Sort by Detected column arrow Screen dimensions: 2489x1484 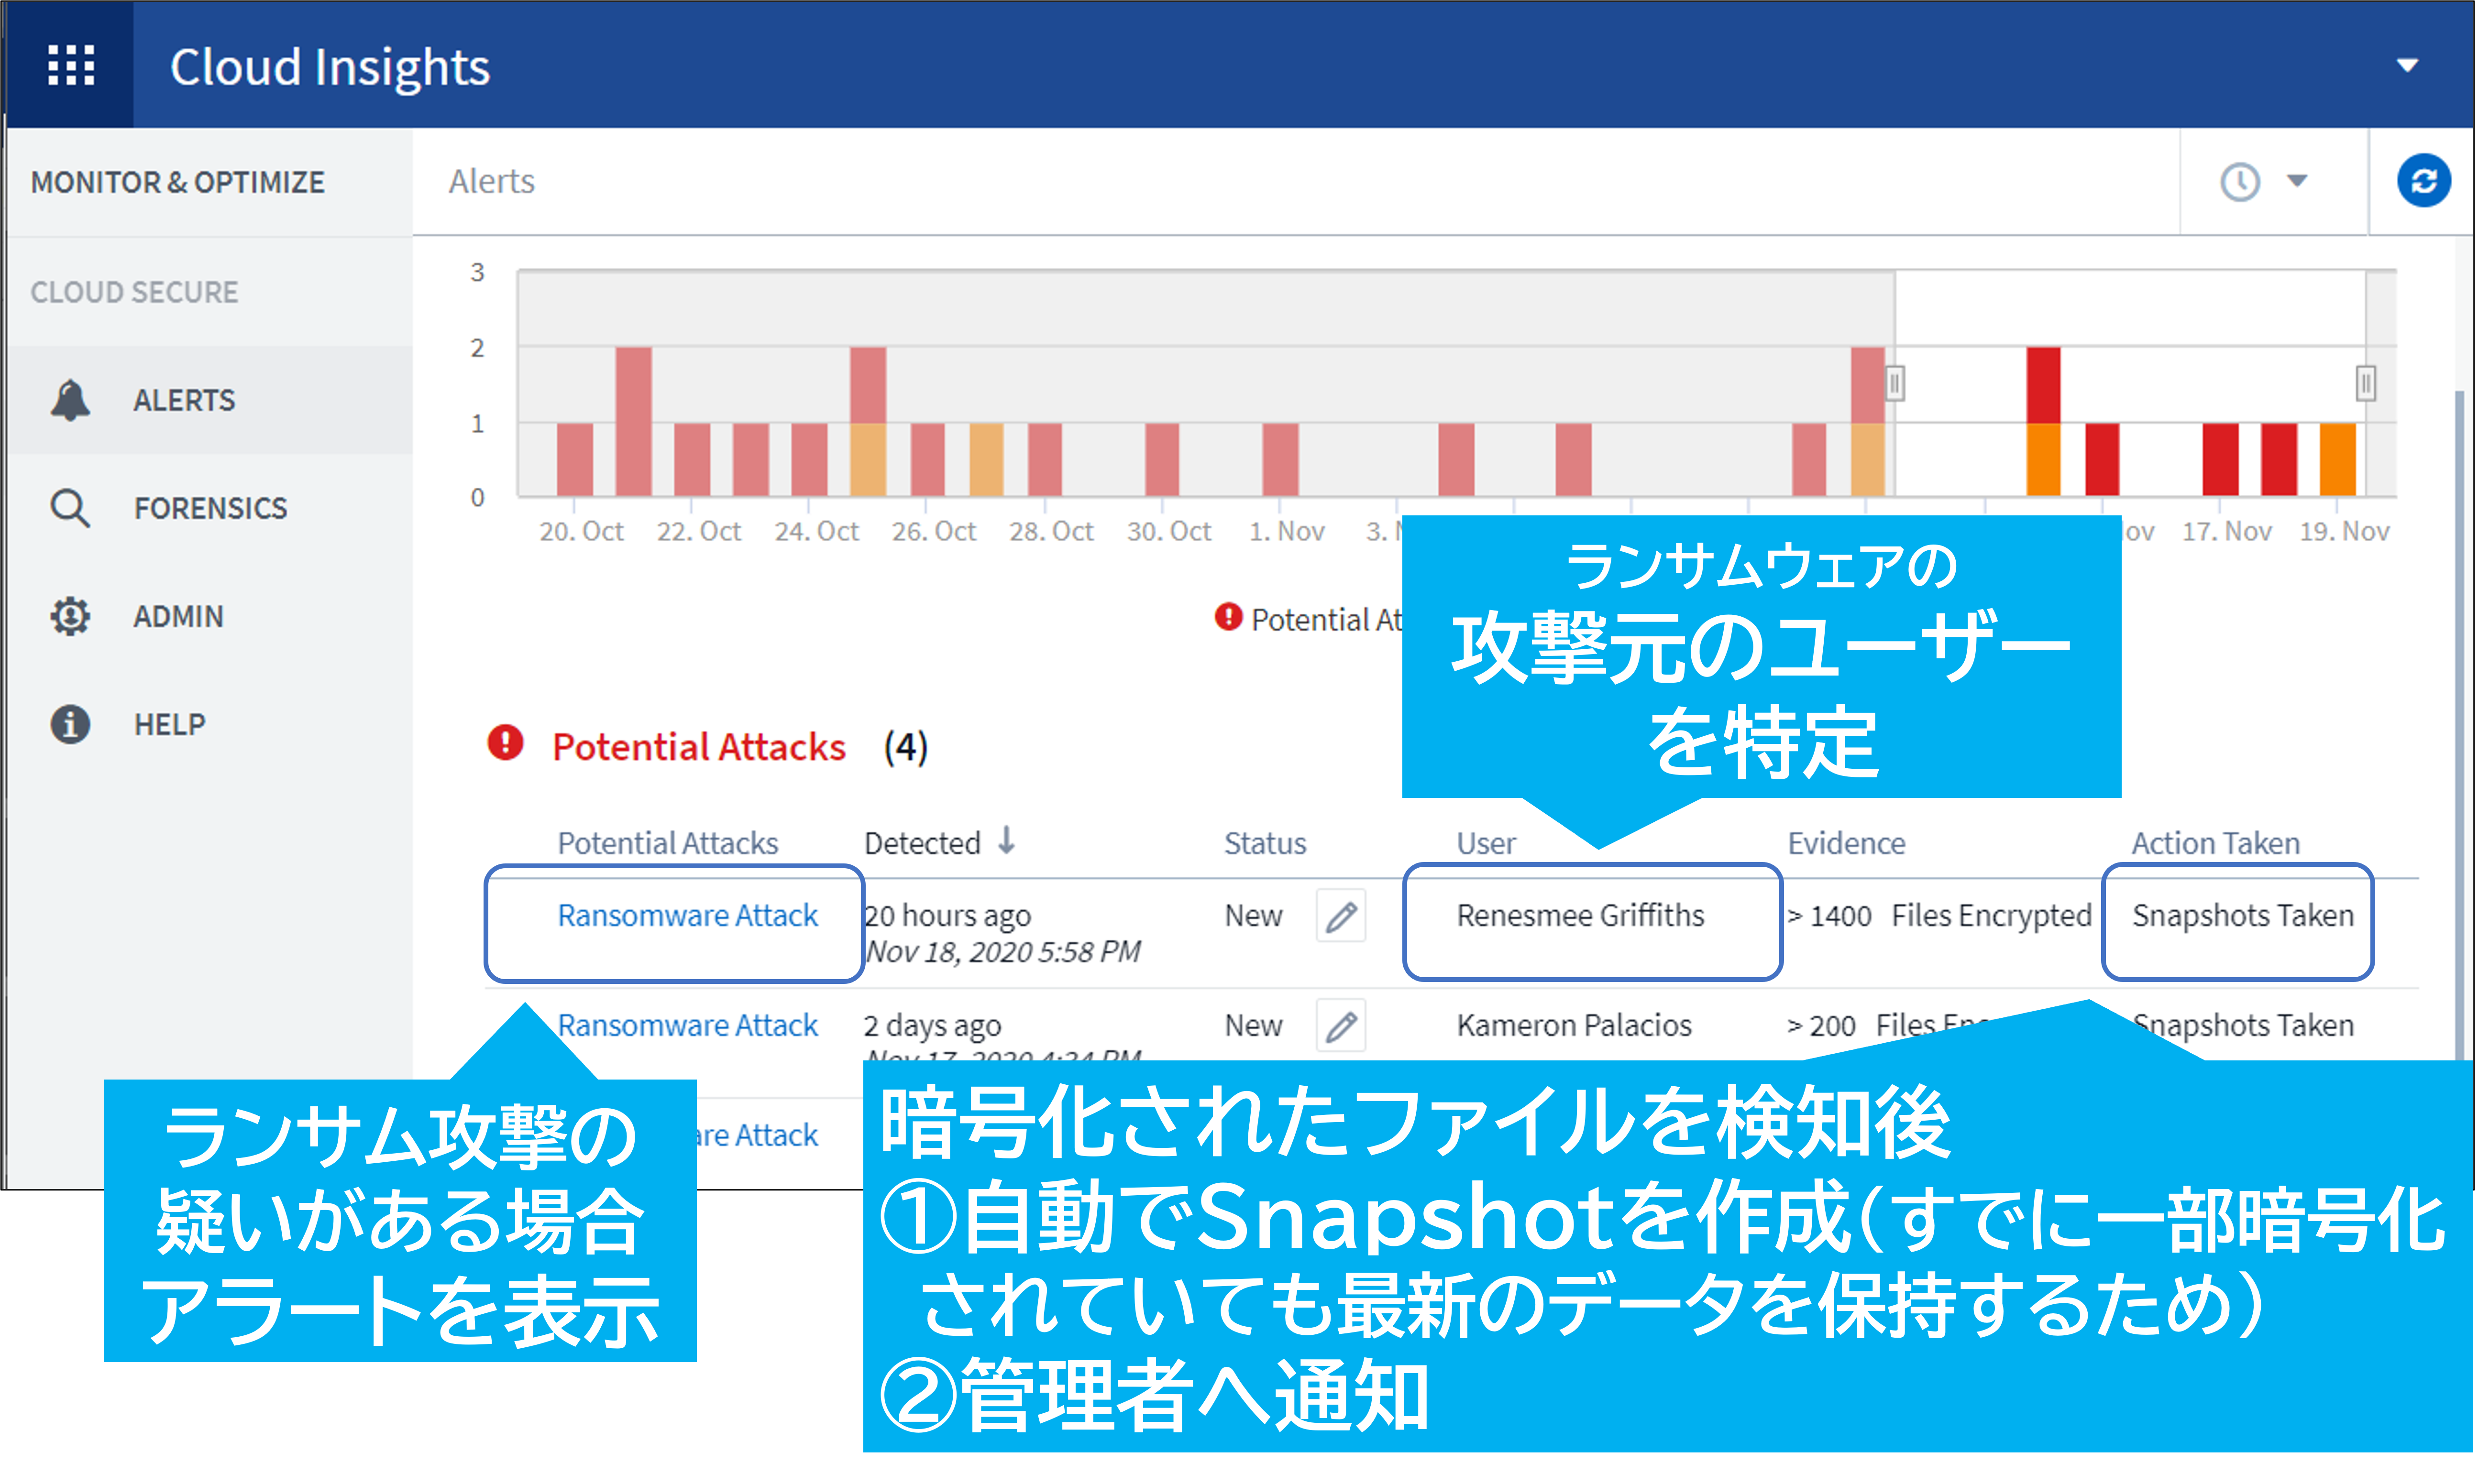point(1006,841)
